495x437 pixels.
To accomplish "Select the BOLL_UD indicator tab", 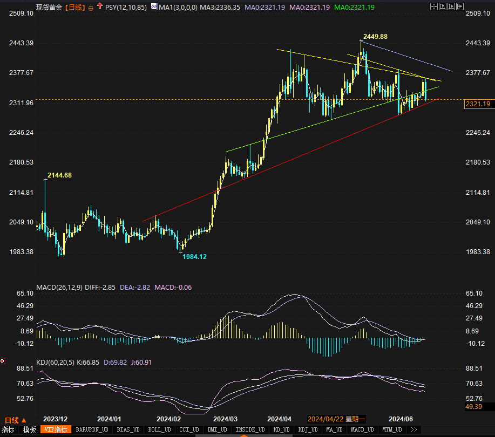I will pyautogui.click(x=159, y=430).
